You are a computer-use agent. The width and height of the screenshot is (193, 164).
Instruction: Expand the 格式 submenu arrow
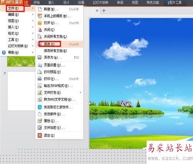33,33
